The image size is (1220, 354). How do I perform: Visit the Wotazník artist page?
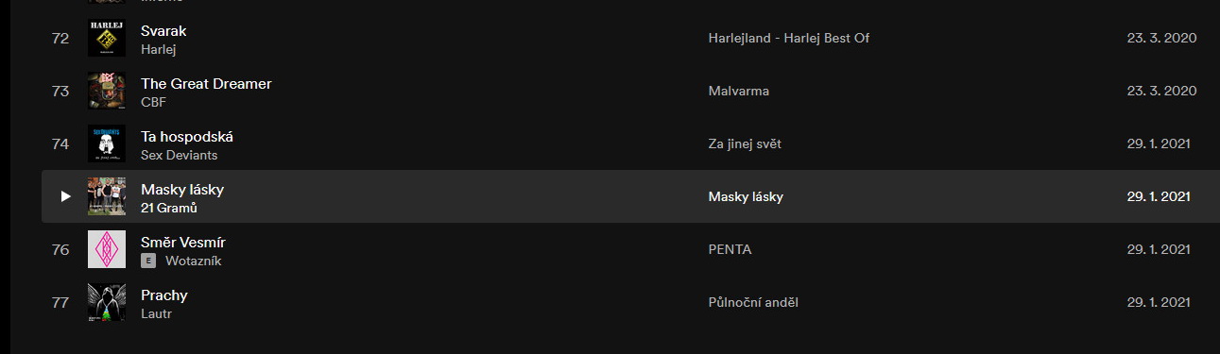click(x=194, y=261)
